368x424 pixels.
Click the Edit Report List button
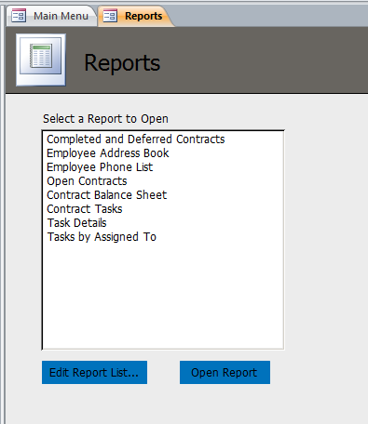94,372
